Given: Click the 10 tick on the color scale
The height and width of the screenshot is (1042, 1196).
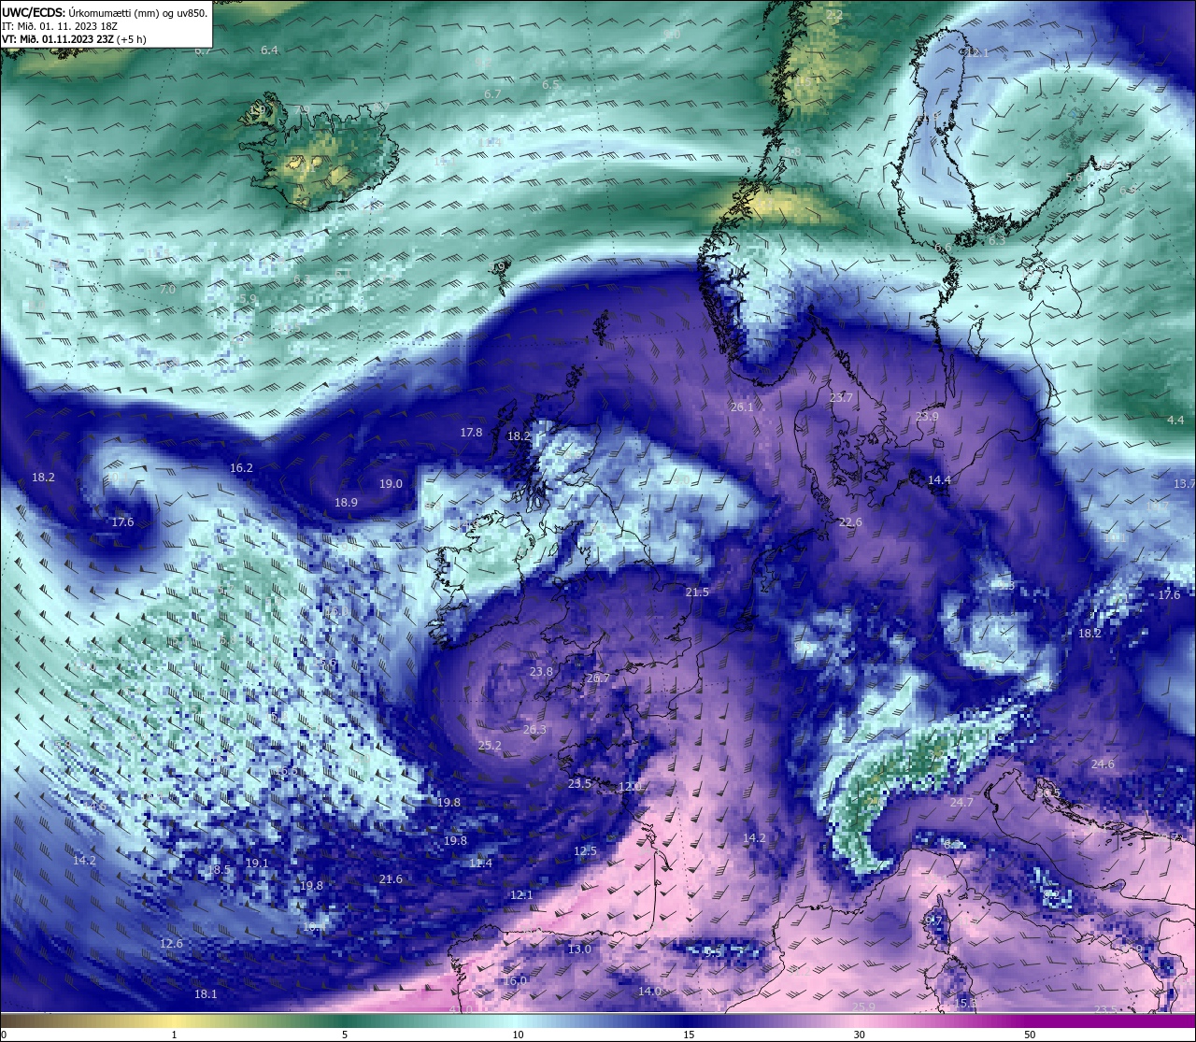Looking at the screenshot, I should point(517,1035).
